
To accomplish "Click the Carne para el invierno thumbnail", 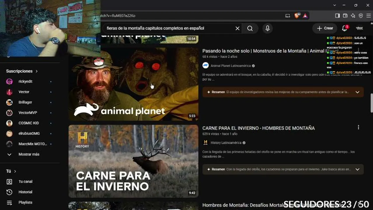I will tap(133, 161).
